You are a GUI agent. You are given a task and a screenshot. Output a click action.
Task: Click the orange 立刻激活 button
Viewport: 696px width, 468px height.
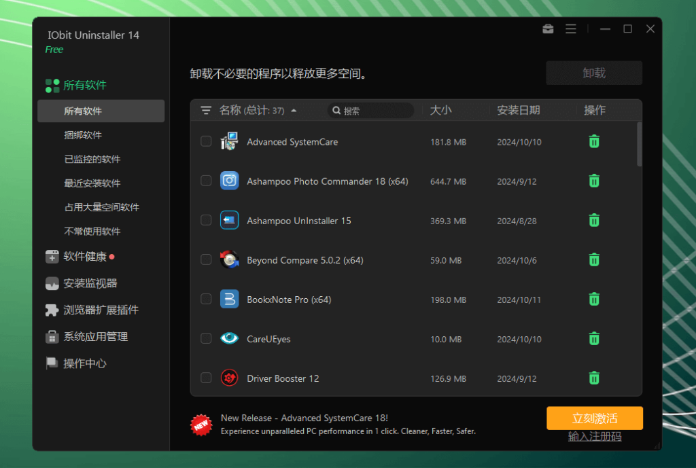[594, 418]
